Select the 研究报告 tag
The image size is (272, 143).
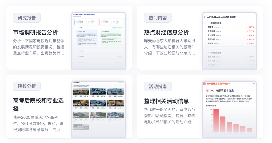click(x=27, y=18)
